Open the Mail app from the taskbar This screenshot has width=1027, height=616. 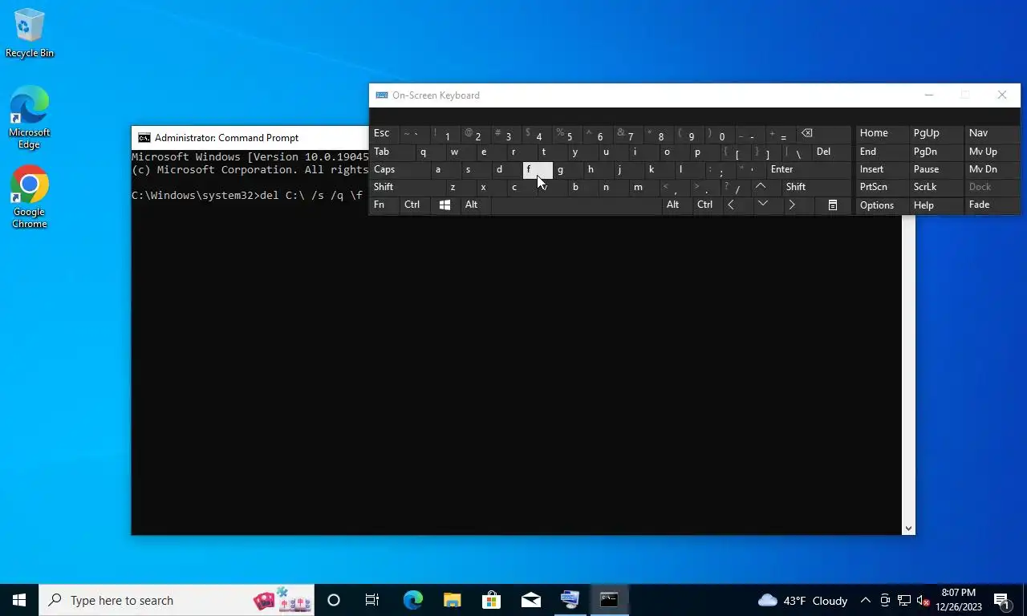coord(530,600)
